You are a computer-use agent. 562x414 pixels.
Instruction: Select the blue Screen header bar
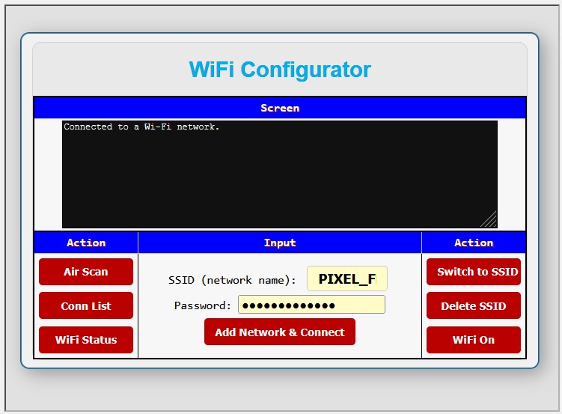pyautogui.click(x=280, y=108)
